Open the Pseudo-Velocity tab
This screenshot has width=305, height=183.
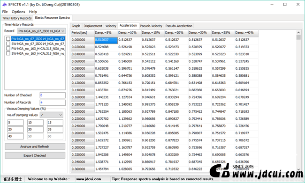(x=151, y=26)
